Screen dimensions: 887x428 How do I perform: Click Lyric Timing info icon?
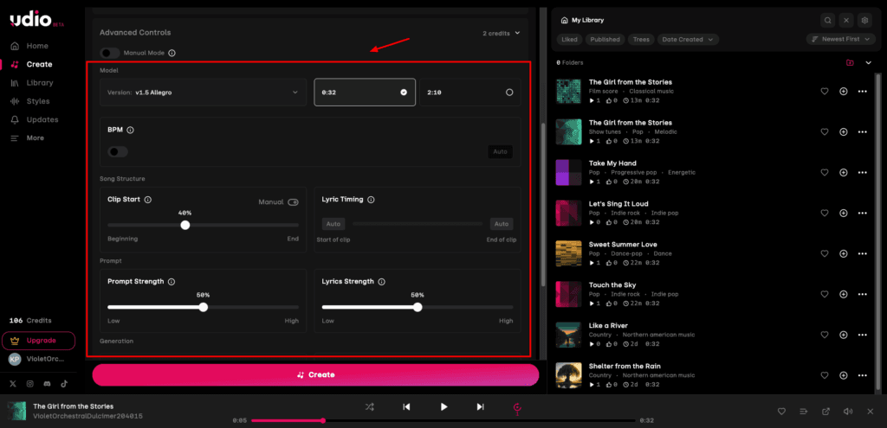371,200
